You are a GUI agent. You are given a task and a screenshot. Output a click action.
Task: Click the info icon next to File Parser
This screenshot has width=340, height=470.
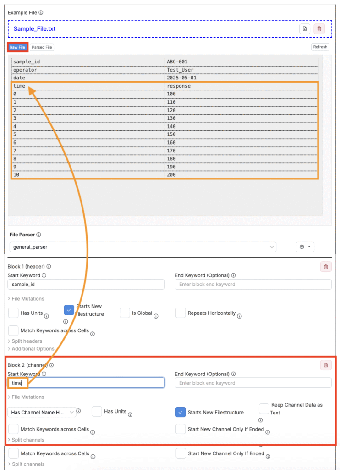38,235
